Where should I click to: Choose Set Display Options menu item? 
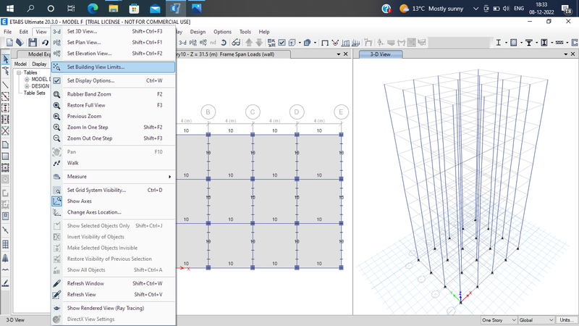[114, 80]
